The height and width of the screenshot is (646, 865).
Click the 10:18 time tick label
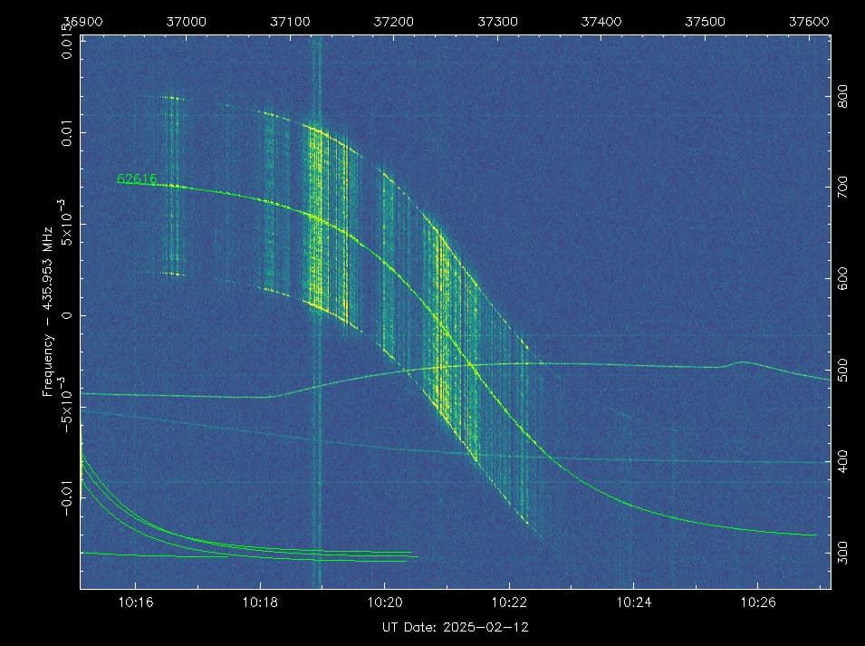(260, 602)
